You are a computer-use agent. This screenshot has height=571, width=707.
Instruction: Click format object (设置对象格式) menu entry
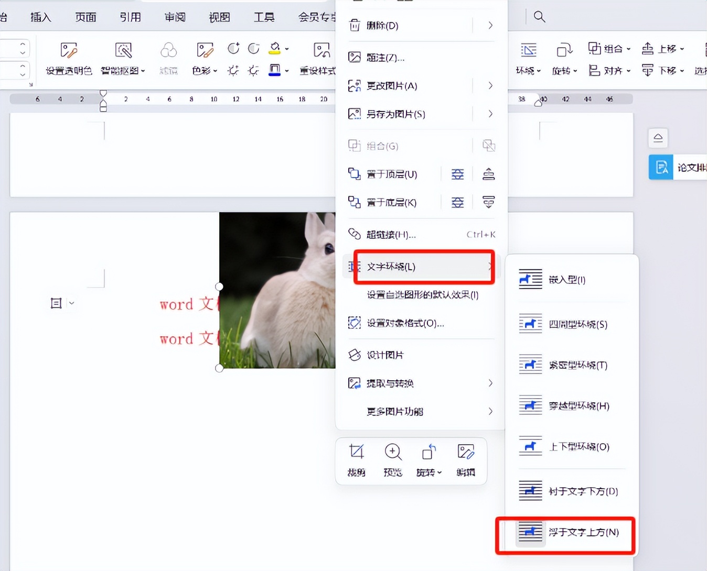click(405, 323)
